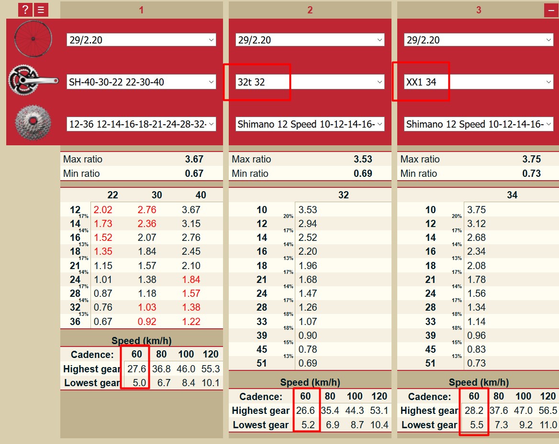This screenshot has width=559, height=444.
Task: Select the column 3 header
Action: click(478, 10)
